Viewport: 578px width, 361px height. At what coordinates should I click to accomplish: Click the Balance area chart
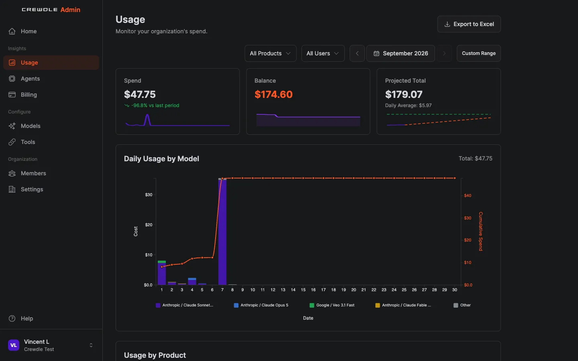point(308,120)
